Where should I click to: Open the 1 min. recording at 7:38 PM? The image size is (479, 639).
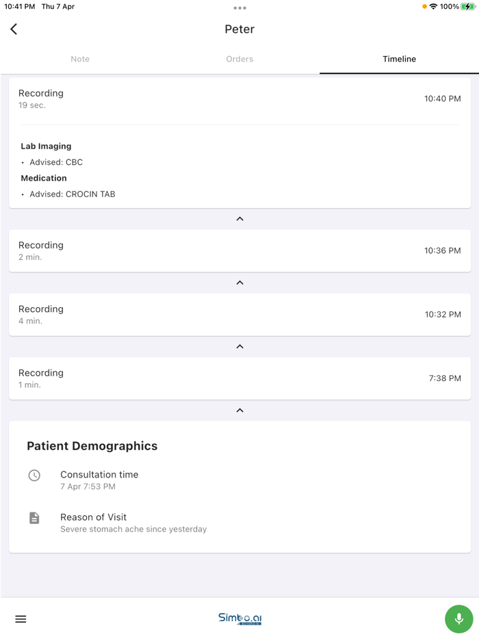pos(239,378)
